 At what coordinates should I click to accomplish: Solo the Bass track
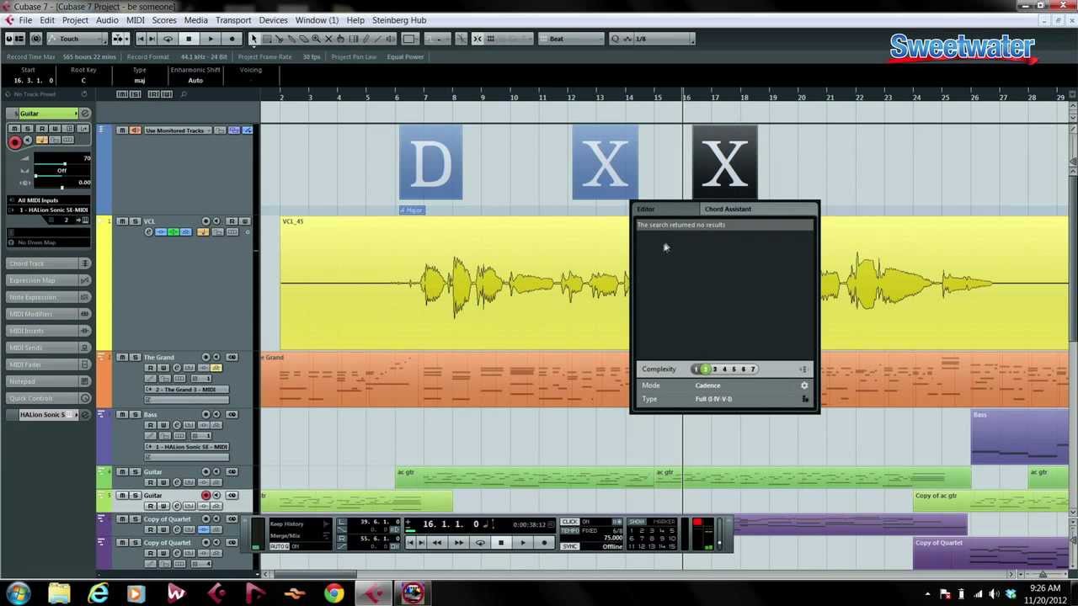click(x=135, y=414)
